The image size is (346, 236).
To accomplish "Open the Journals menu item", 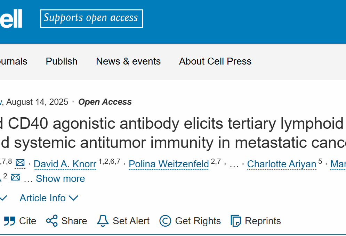I will (14, 61).
